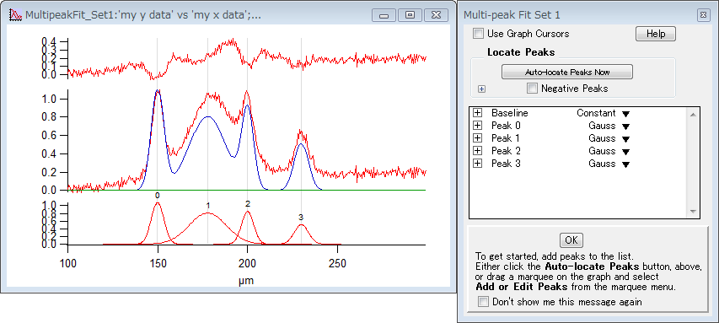Select the Peak 2 label in the list
This screenshot has height=323, width=719.
tap(506, 151)
